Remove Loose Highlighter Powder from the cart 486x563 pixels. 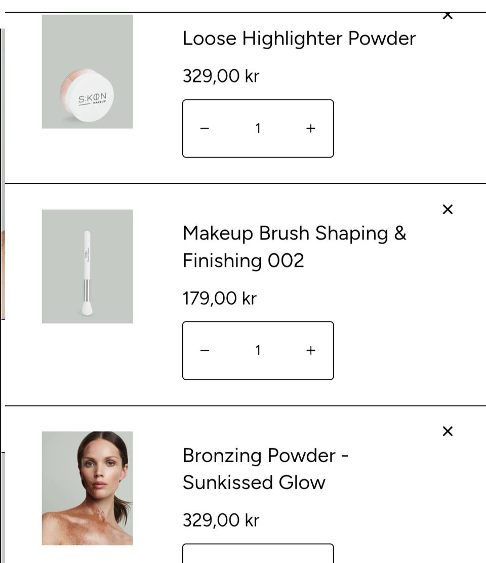click(x=448, y=16)
